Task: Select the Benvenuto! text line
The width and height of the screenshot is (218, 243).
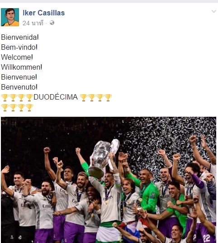Action: (x=19, y=87)
